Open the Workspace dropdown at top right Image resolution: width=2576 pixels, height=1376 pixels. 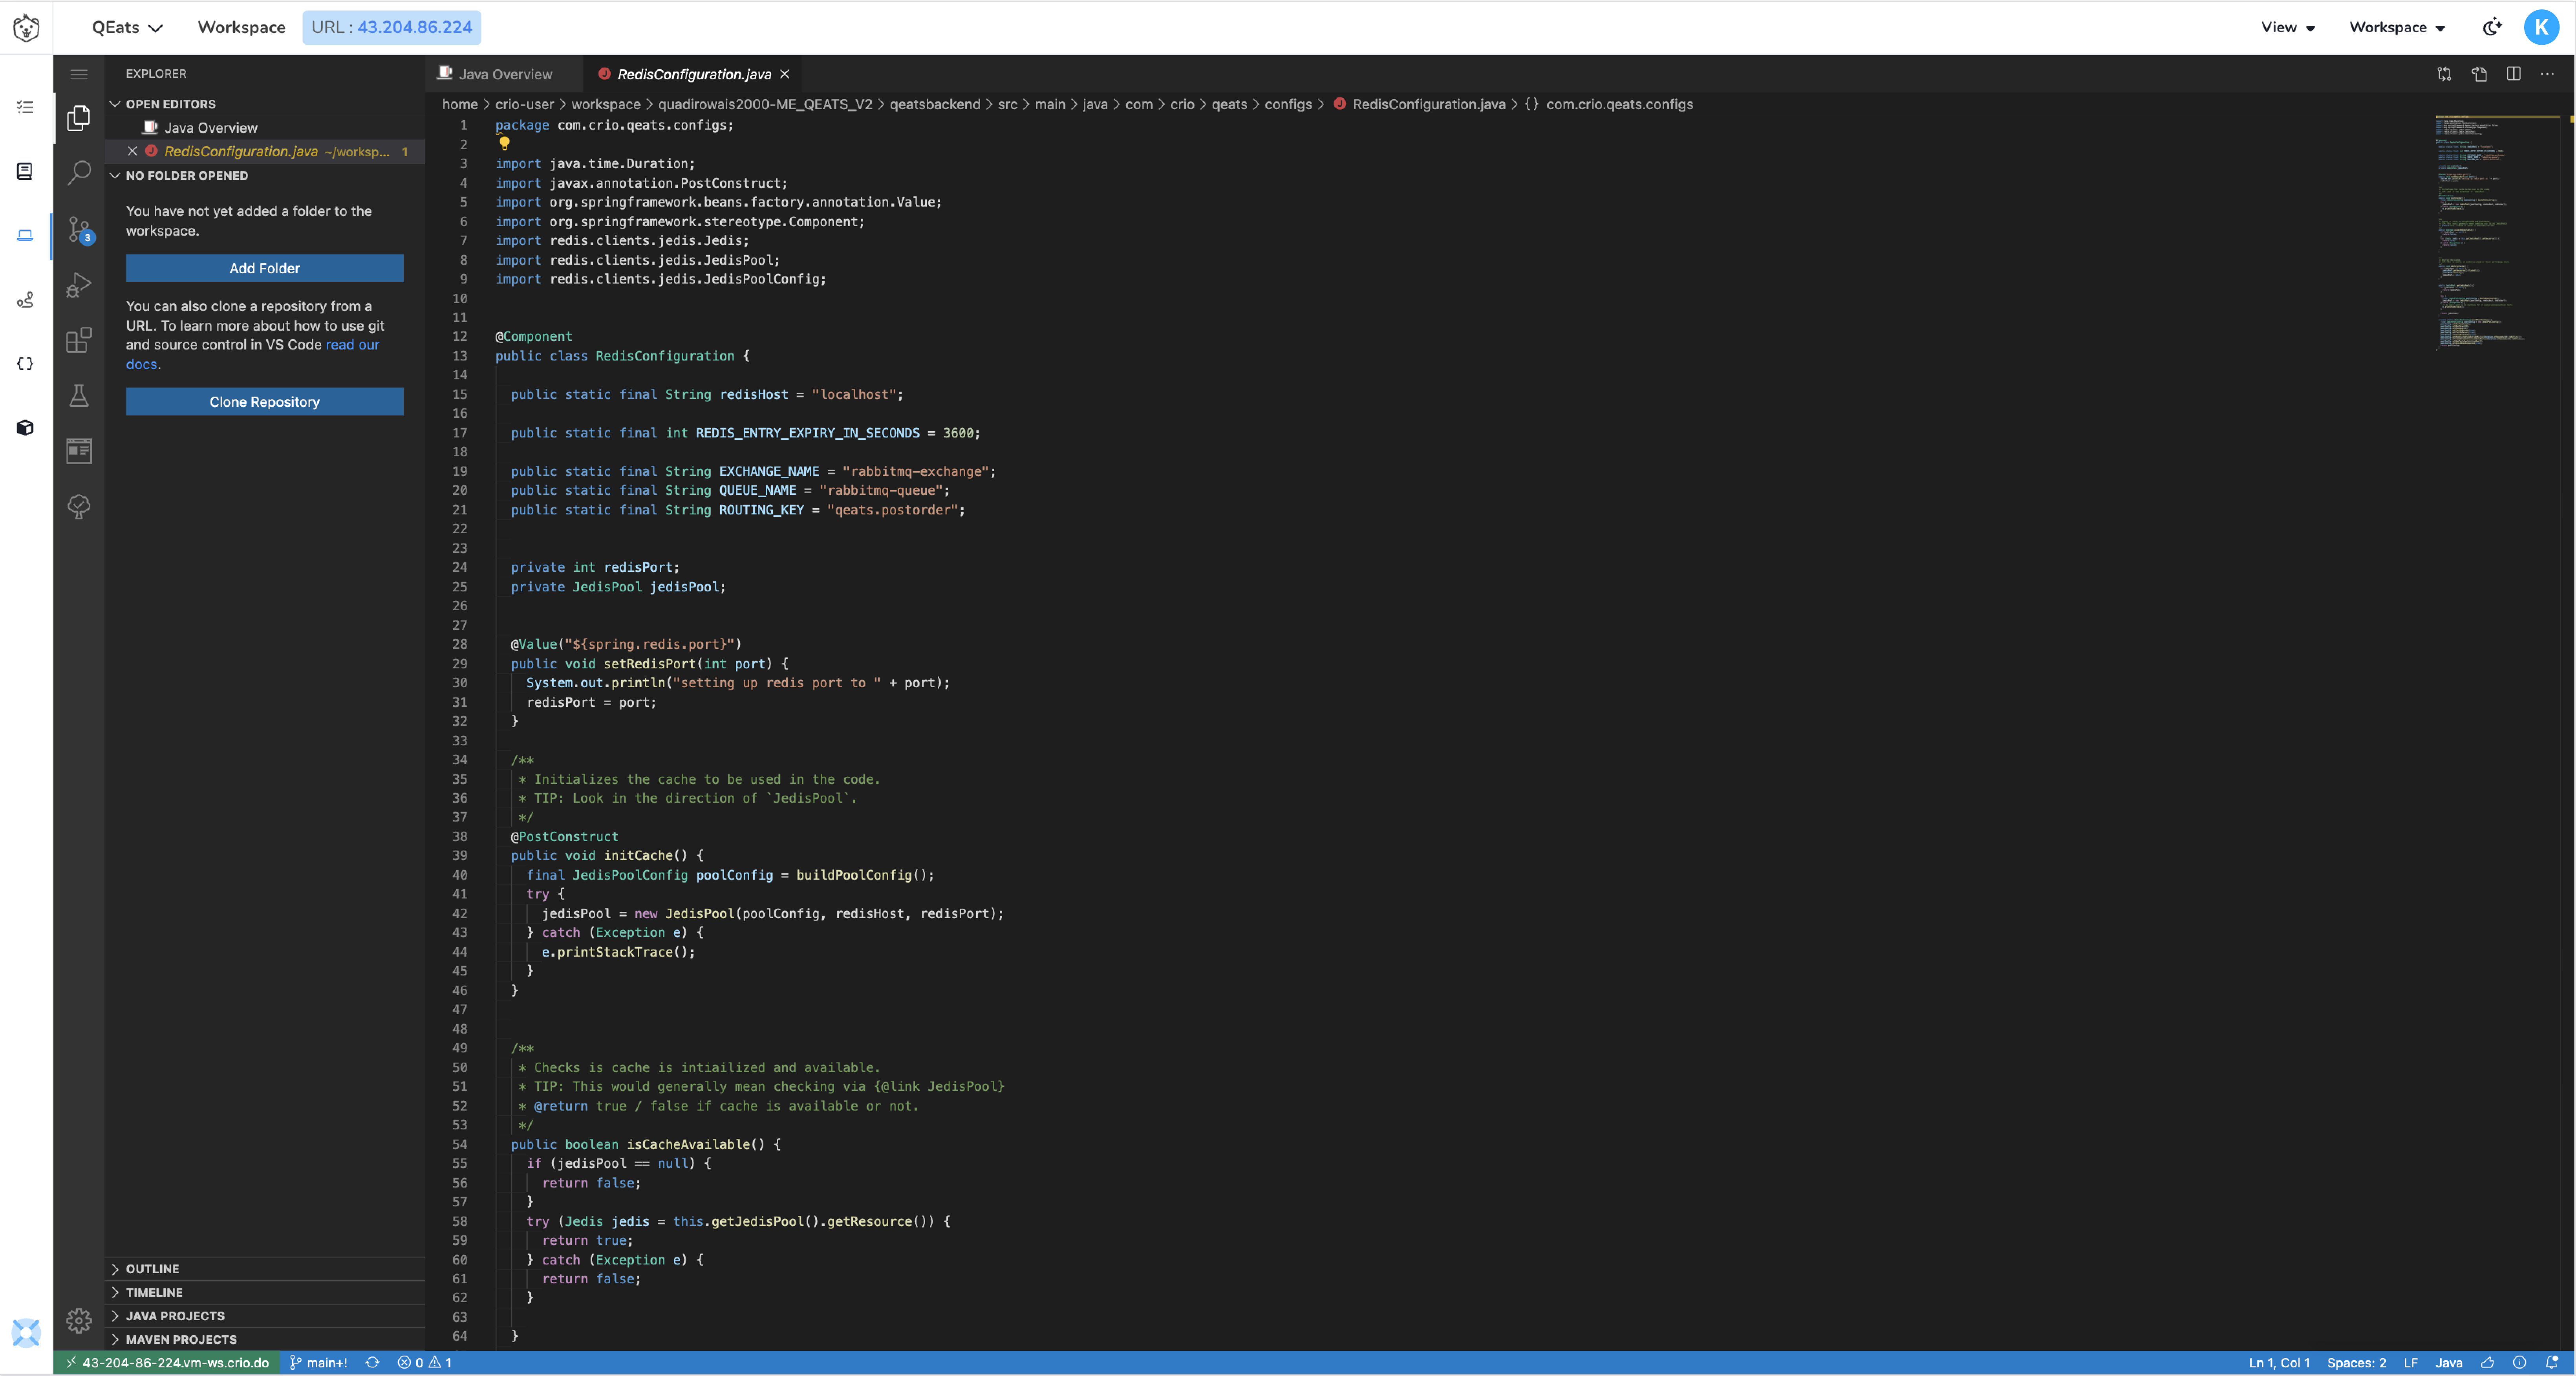click(2397, 27)
